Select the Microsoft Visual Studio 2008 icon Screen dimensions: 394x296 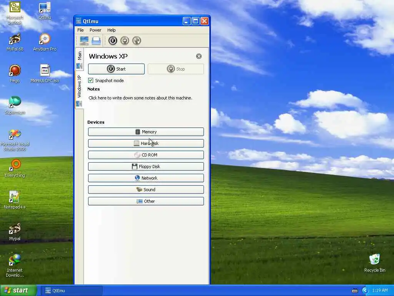(15, 140)
